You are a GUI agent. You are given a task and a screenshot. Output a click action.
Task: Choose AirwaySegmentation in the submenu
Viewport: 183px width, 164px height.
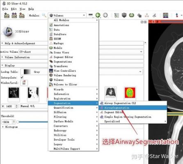[133, 108]
